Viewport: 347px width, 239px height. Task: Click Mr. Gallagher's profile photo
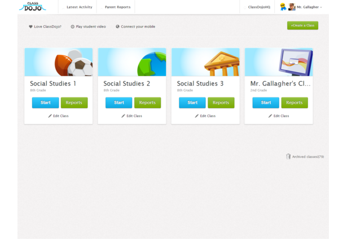[x=292, y=7]
